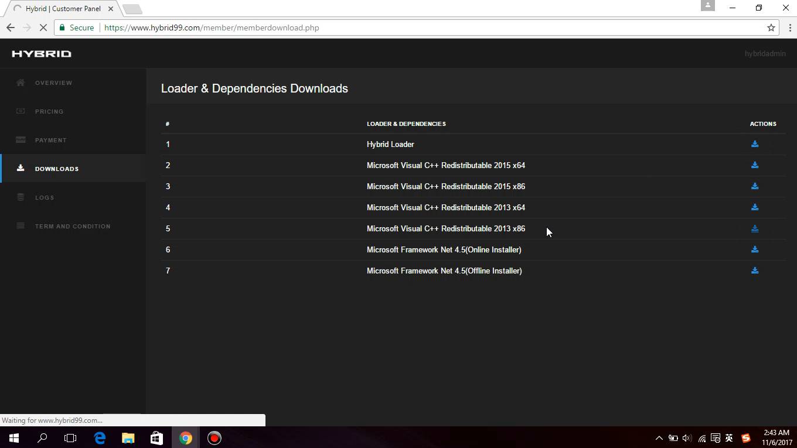Download Visual C++ Redistributable 2013 x64
This screenshot has width=797, height=448.
tap(755, 207)
